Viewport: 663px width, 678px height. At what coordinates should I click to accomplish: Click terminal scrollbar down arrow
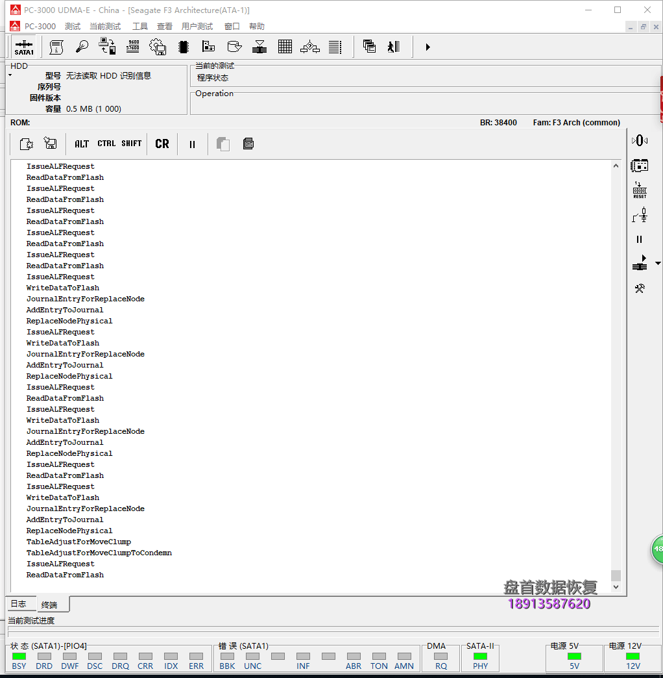[x=616, y=587]
